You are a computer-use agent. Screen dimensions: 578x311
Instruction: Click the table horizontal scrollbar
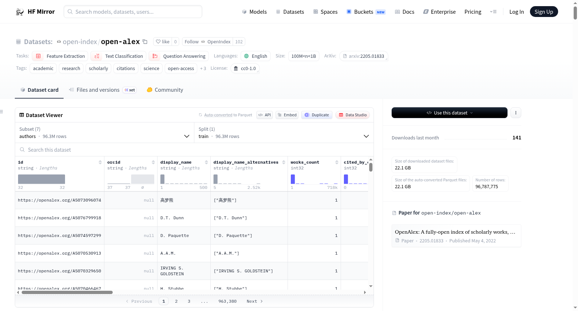coord(67,292)
